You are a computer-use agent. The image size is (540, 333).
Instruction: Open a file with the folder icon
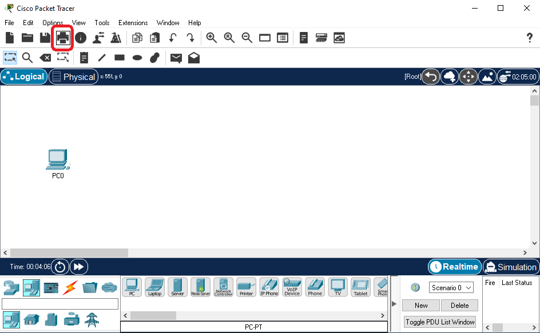[27, 38]
